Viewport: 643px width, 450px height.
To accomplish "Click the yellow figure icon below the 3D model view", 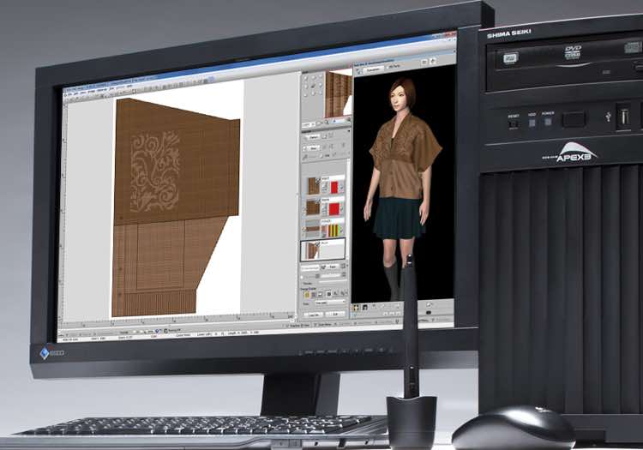I will (355, 308).
